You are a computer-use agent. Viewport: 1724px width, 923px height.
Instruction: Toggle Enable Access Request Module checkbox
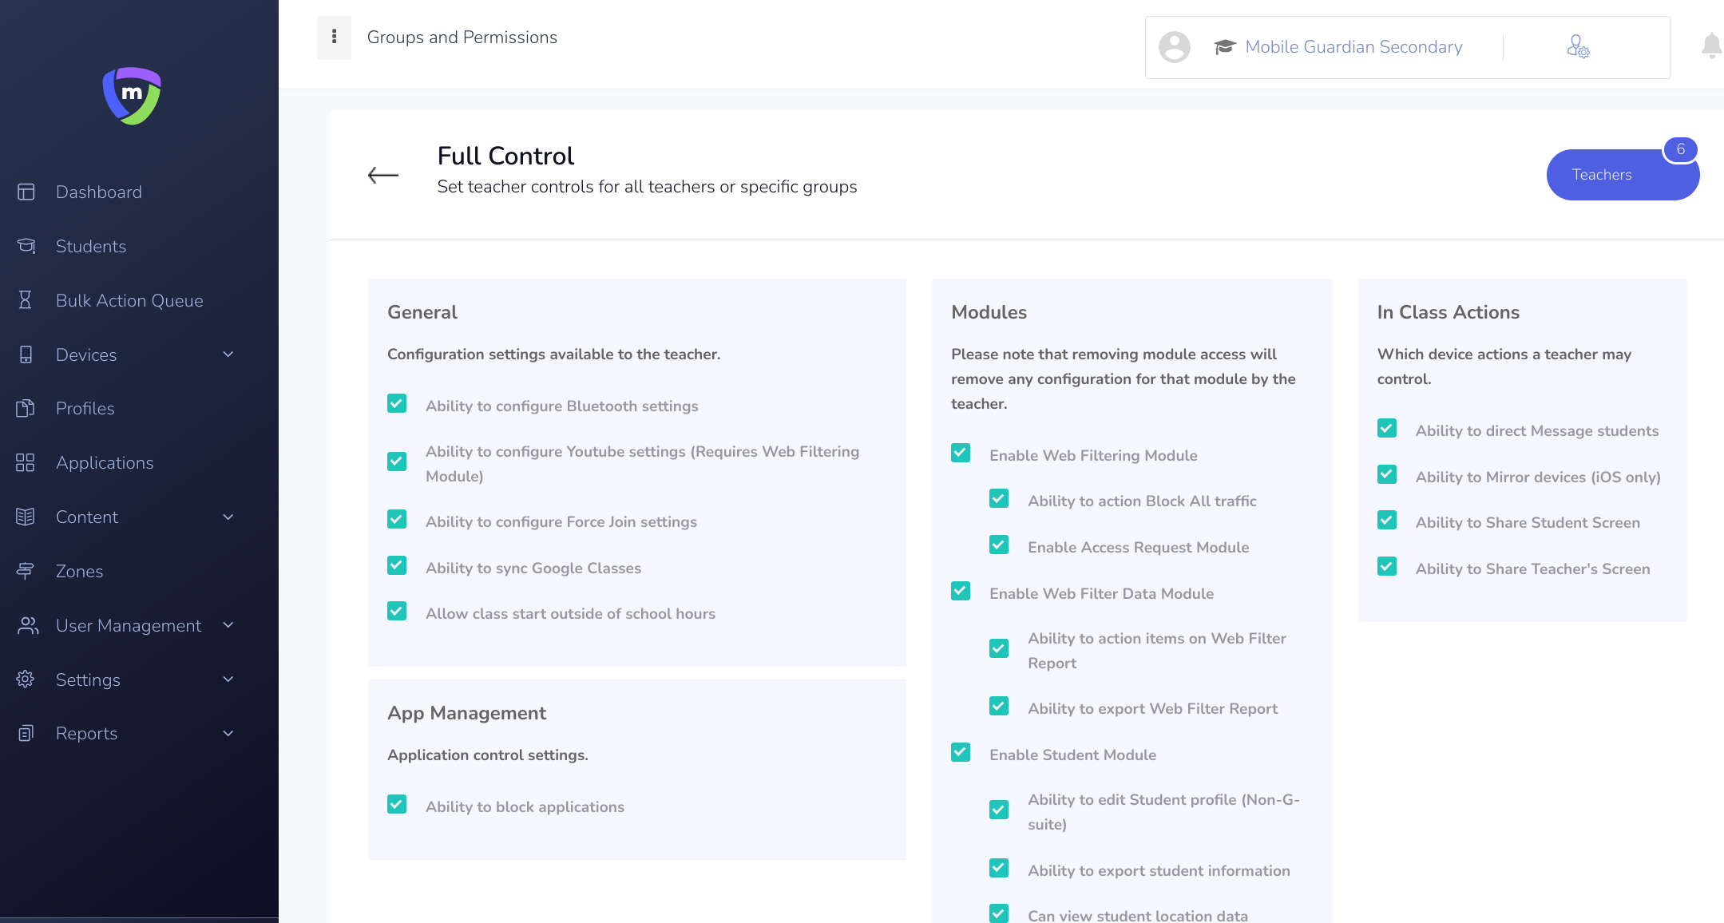pos(999,545)
